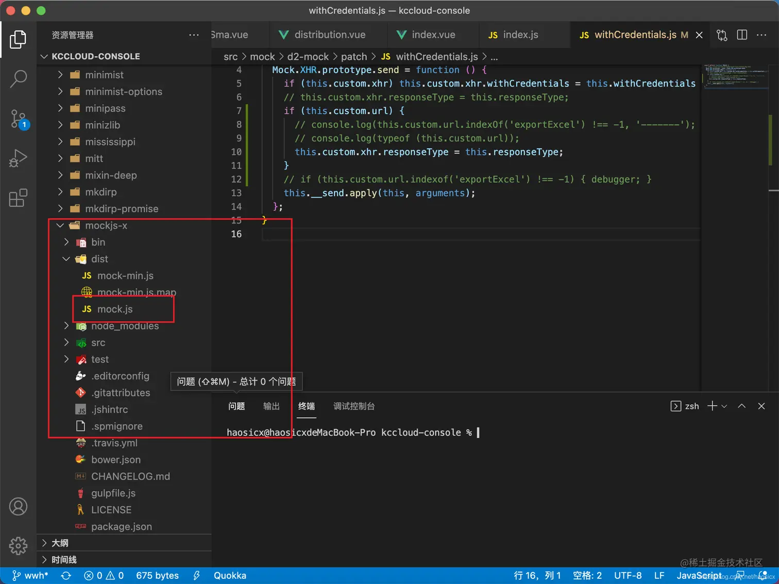Click 行 16, 列 1 cursor position indicator
Image resolution: width=779 pixels, height=584 pixels.
click(537, 576)
